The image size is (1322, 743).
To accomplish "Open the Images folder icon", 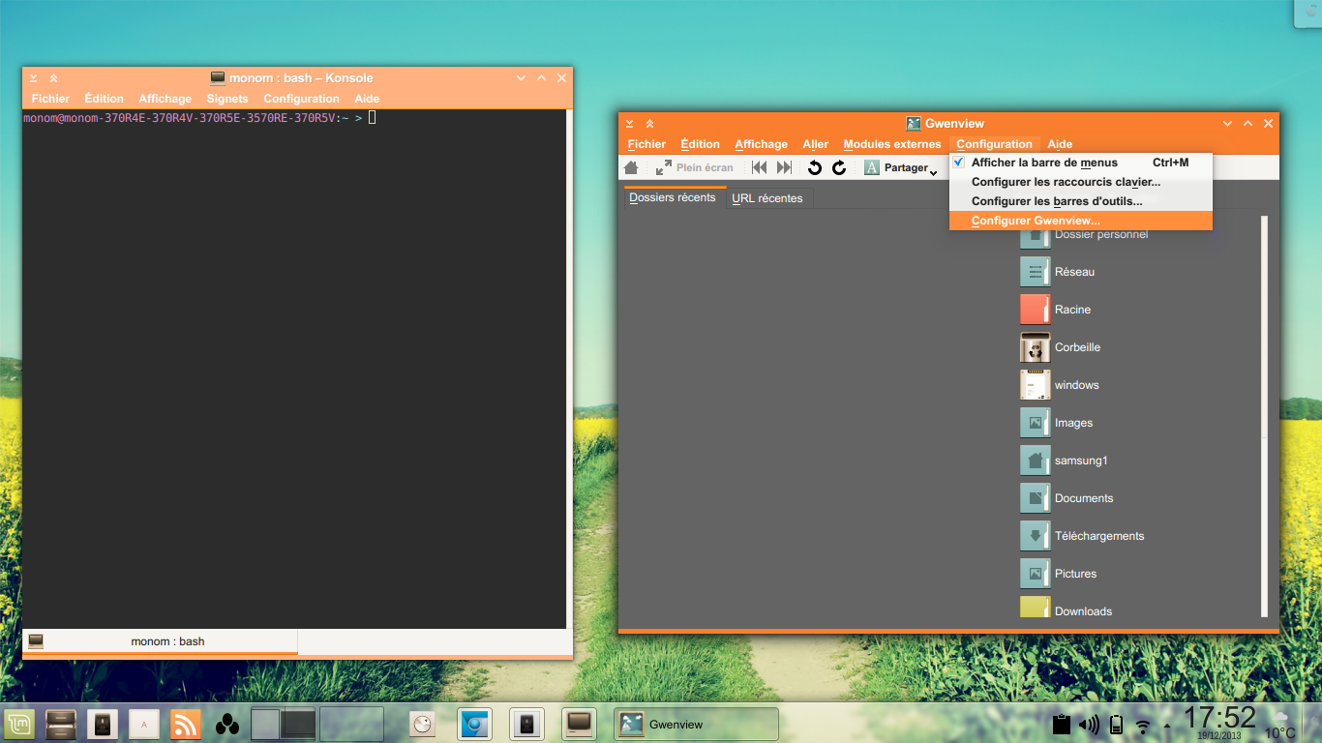I will pos(1035,423).
